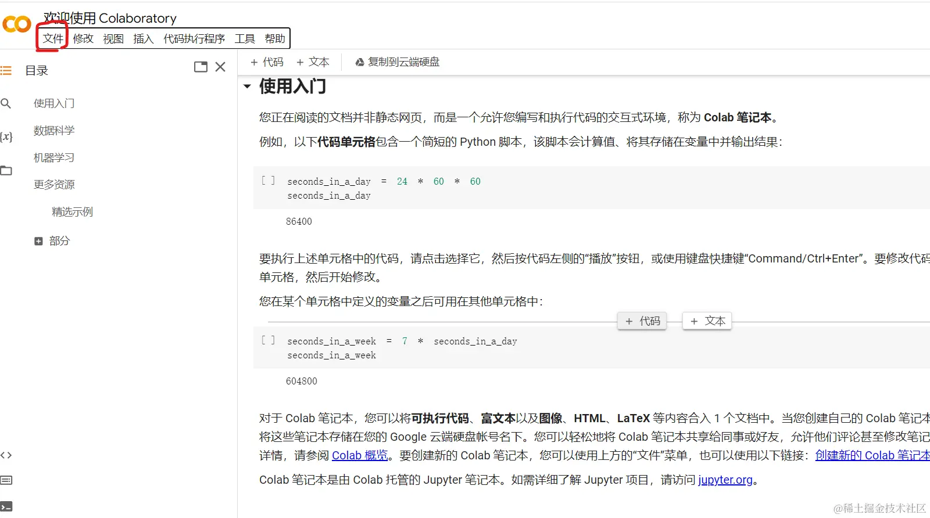Open the 插入 menu

click(143, 38)
